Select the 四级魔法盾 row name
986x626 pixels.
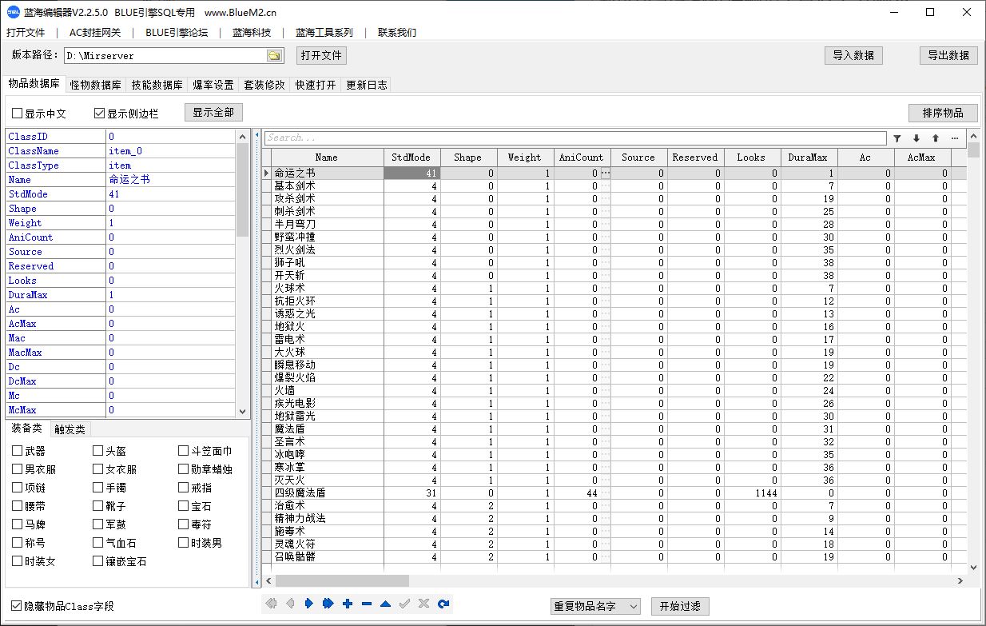pos(300,493)
